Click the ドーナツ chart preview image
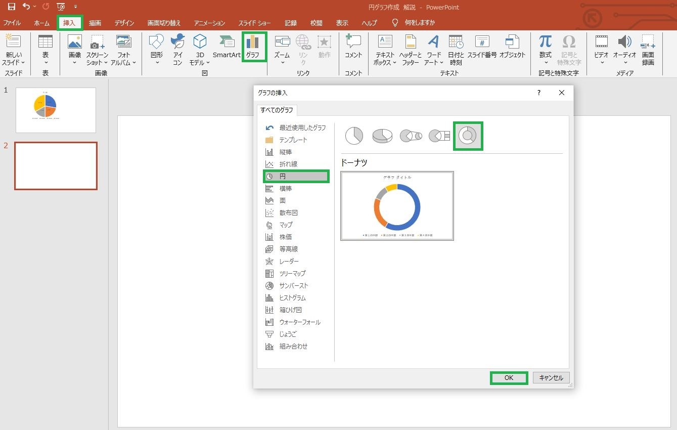This screenshot has width=677, height=430. click(397, 206)
